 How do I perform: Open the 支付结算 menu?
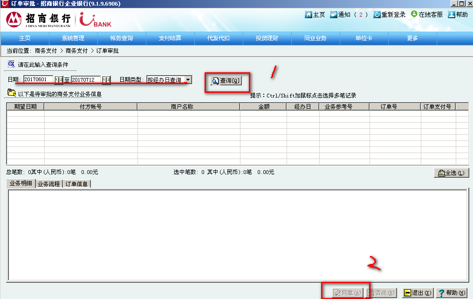click(x=170, y=38)
